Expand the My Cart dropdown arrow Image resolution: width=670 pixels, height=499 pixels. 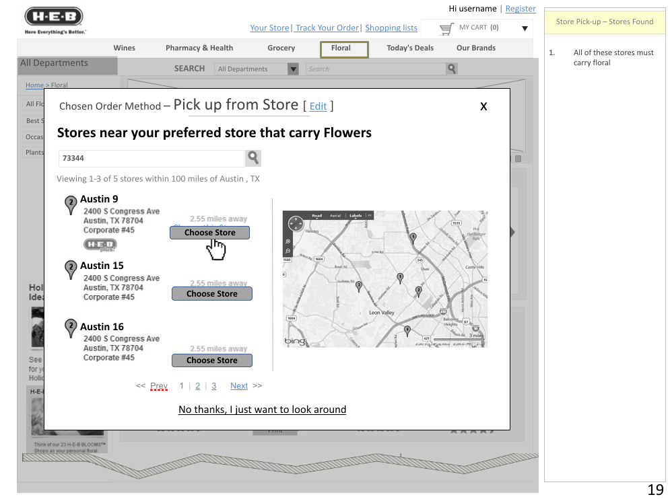coord(525,29)
